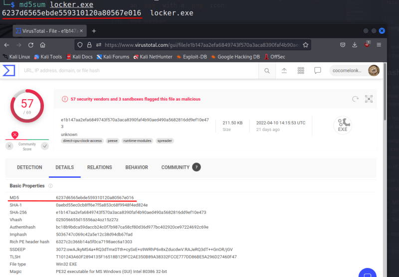Screen dimensions: 399x277
Task: Open the Pocket save icon
Action: tap(343, 45)
